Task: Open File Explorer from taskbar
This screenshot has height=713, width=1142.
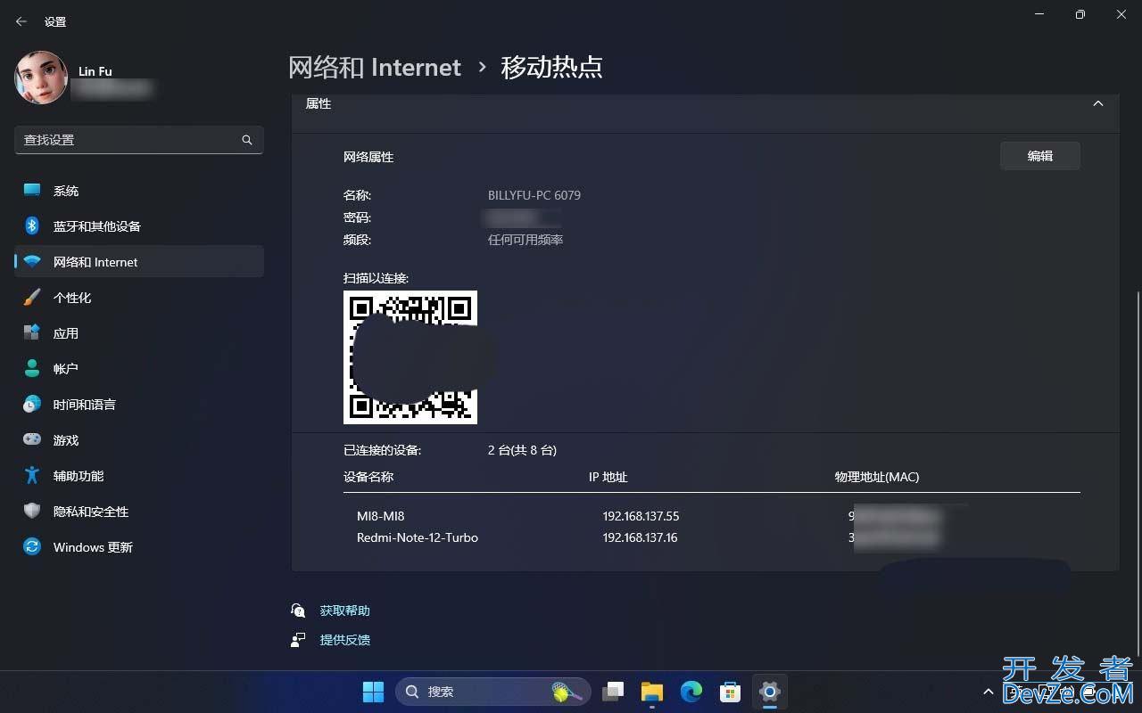Action: tap(652, 692)
